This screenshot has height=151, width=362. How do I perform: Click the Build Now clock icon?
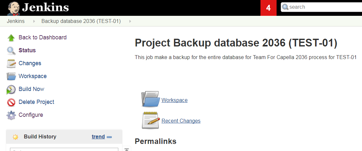click(11, 89)
